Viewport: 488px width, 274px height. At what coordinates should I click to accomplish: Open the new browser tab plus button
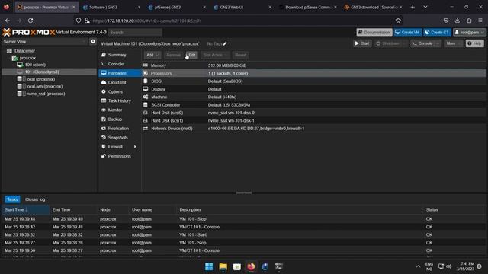[x=413, y=7]
